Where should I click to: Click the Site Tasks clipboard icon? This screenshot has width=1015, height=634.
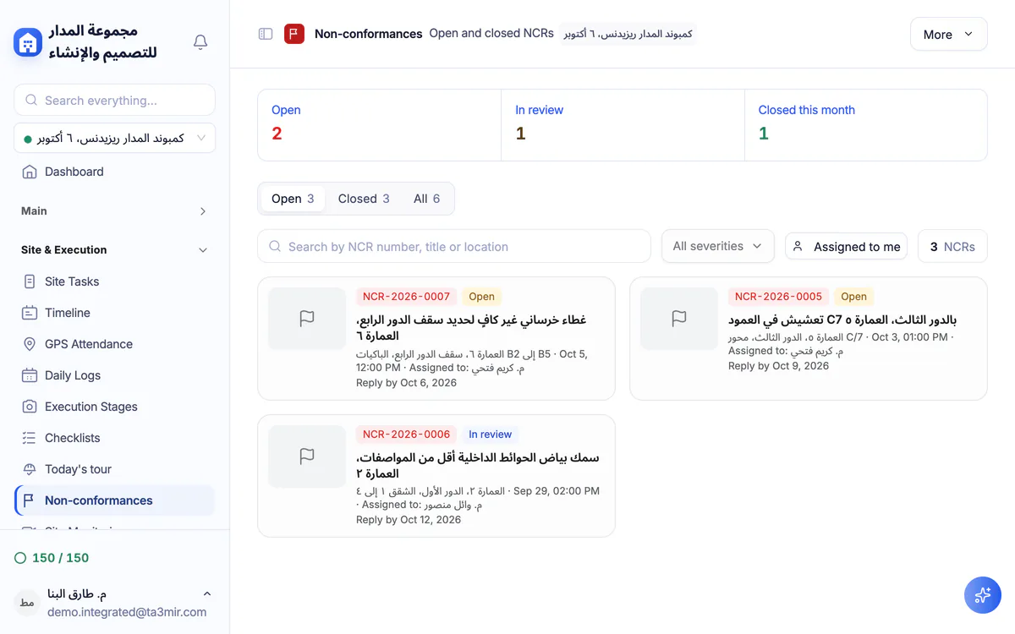(x=30, y=281)
